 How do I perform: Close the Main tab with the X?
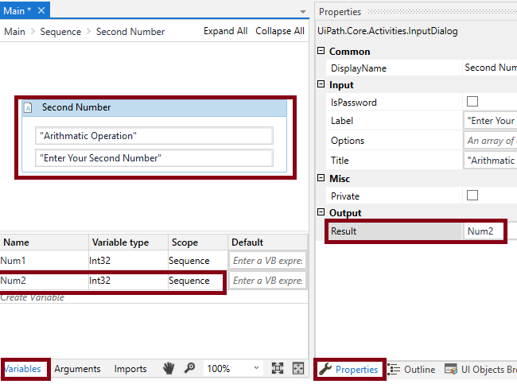pos(41,10)
